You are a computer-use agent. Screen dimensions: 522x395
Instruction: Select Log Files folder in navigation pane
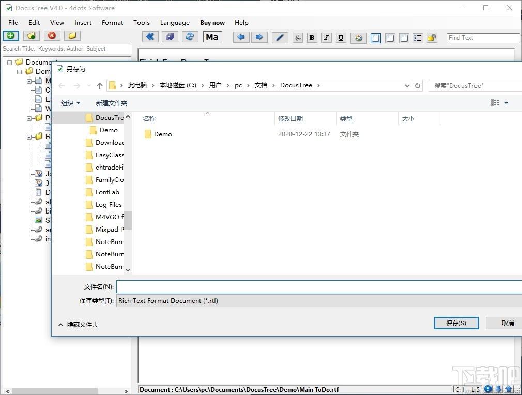(104, 205)
